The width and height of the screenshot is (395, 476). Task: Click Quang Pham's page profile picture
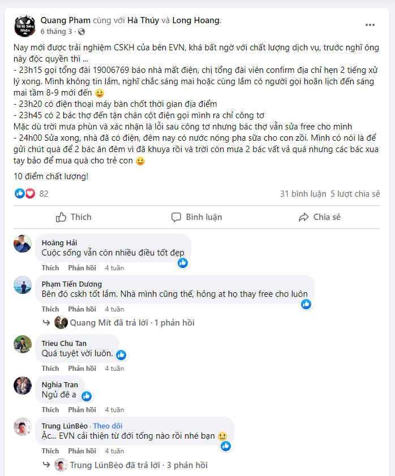pos(25,26)
